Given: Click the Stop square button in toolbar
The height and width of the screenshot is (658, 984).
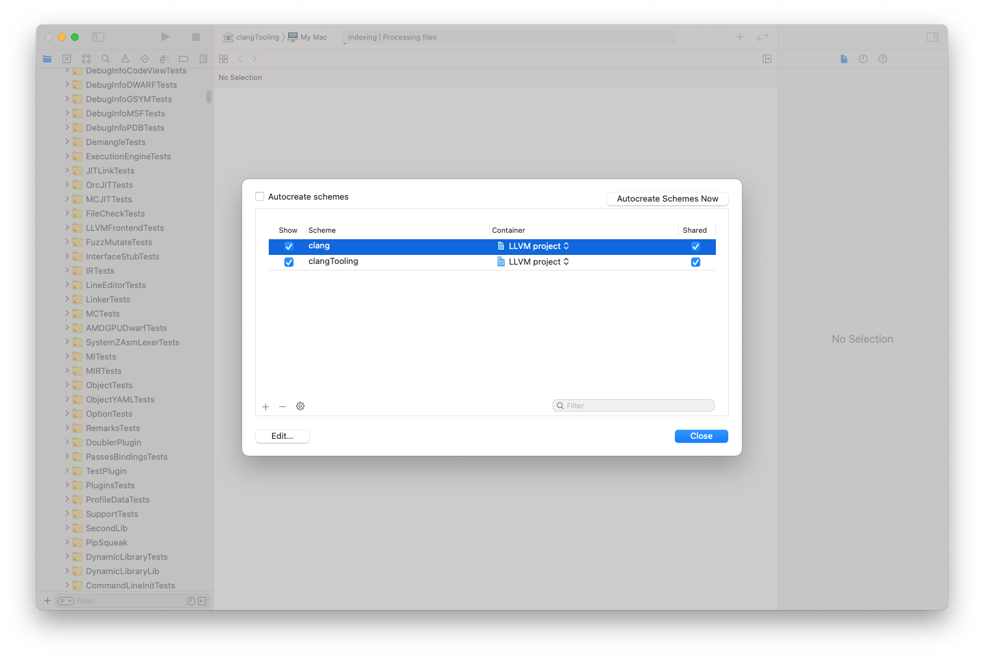Looking at the screenshot, I should (x=196, y=37).
